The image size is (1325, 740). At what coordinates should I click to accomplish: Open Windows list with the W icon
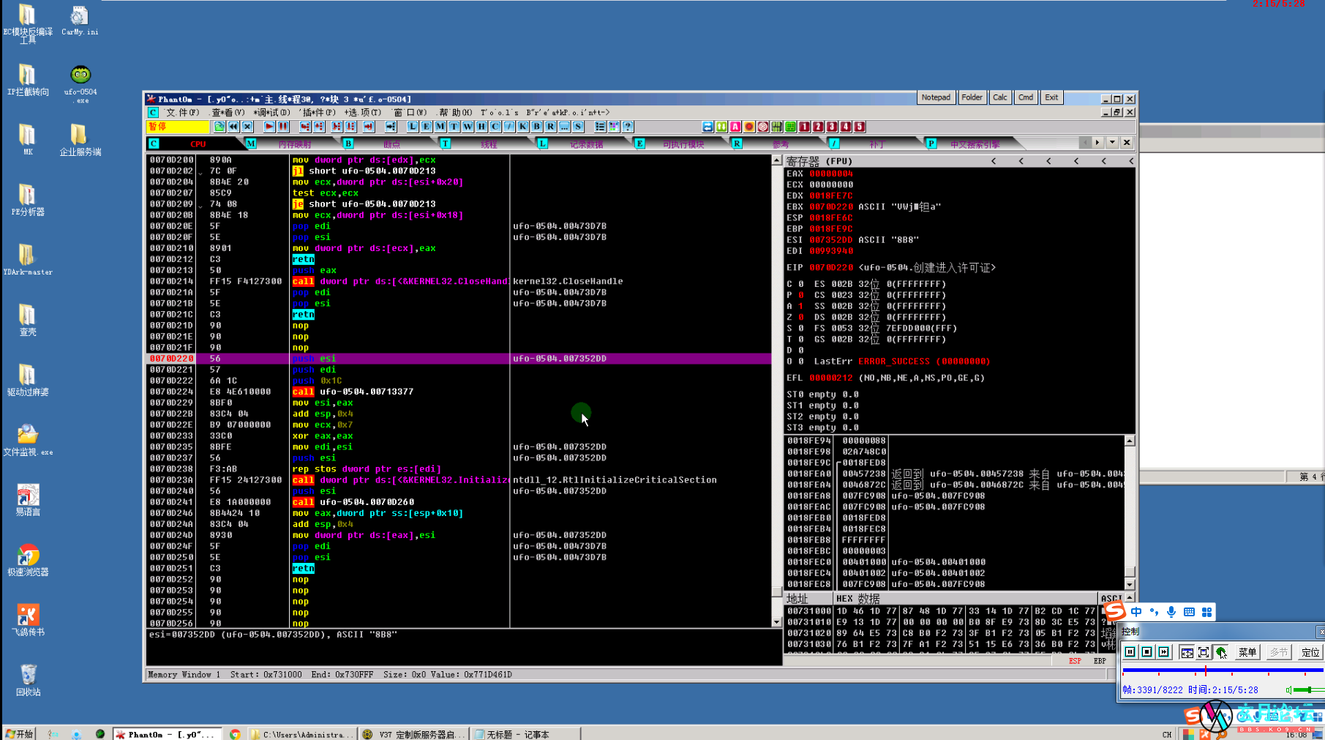click(x=468, y=127)
